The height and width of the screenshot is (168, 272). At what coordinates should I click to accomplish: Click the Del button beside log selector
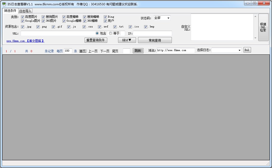tap(247, 50)
